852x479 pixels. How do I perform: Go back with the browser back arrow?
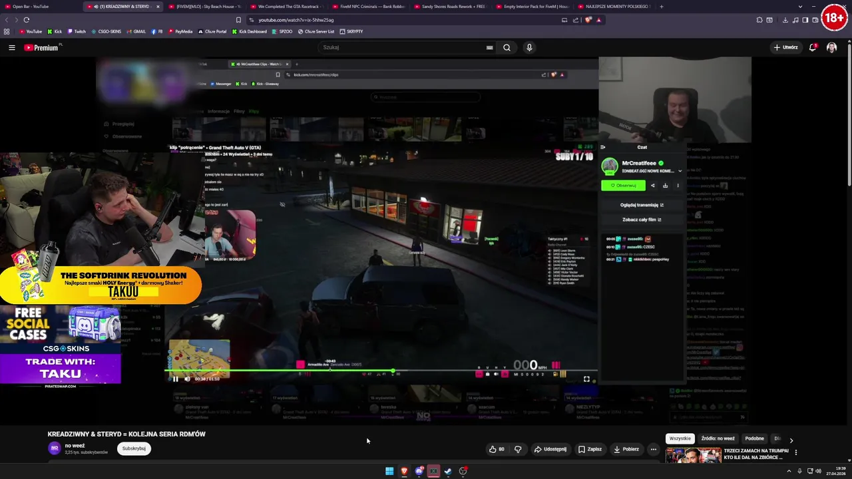pyautogui.click(x=7, y=20)
